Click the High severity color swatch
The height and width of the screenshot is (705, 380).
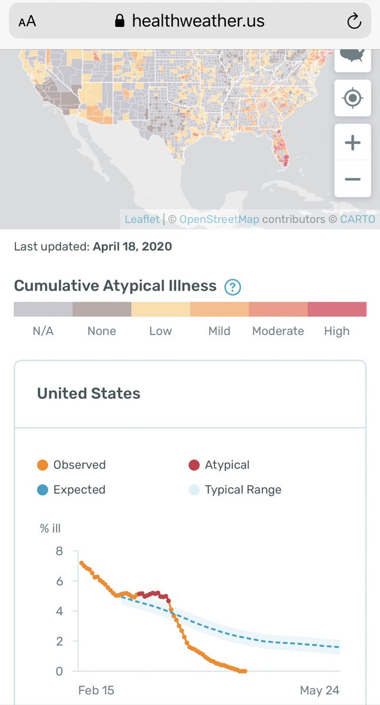tap(337, 309)
